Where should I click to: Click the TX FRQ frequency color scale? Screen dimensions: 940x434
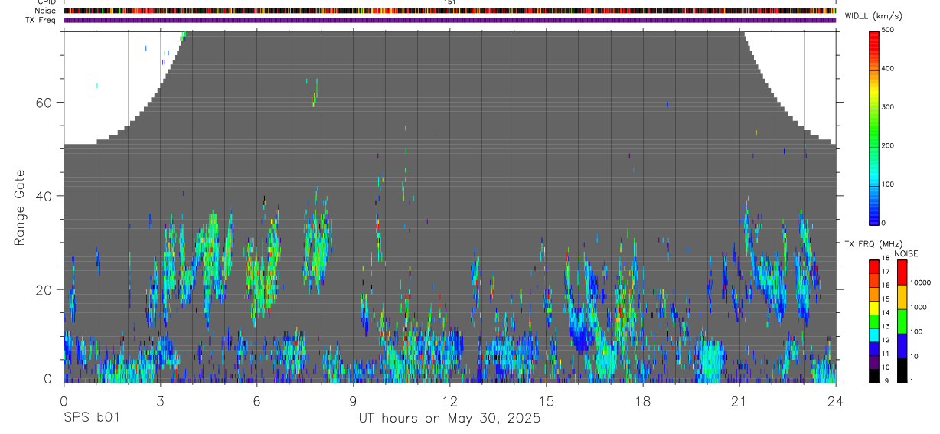tap(874, 321)
